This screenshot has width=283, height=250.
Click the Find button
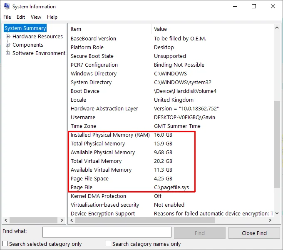pos(200,233)
